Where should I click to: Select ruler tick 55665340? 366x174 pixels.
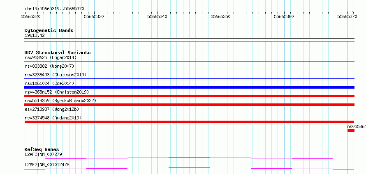158,16
